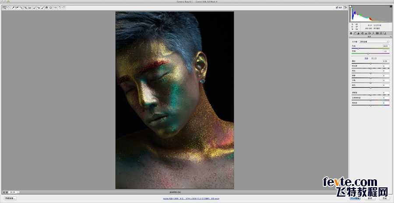Click the Temperature slider track

click(x=370, y=48)
